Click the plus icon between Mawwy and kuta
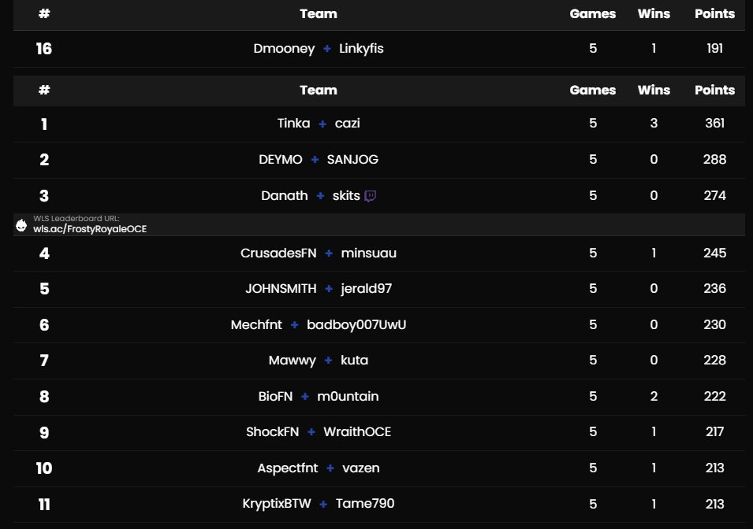Image resolution: width=753 pixels, height=529 pixels. pyautogui.click(x=329, y=361)
